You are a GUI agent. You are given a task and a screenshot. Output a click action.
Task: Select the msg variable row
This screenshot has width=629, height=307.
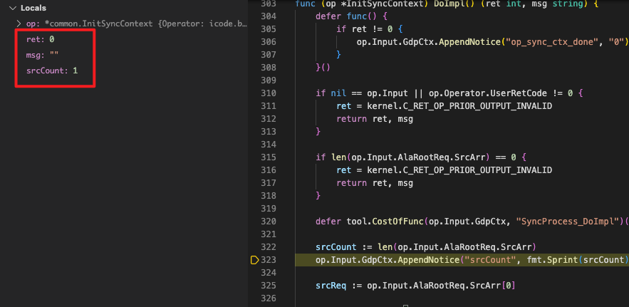pos(36,56)
